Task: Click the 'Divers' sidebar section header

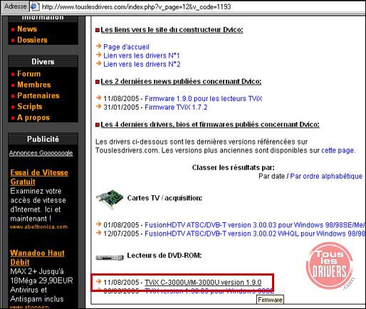Action: coord(43,61)
